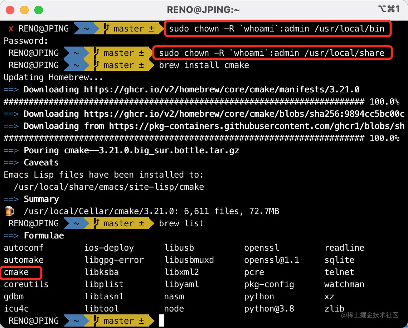Click 'python@3.8' in the formulae list
The image size is (408, 328).
pyautogui.click(x=269, y=309)
